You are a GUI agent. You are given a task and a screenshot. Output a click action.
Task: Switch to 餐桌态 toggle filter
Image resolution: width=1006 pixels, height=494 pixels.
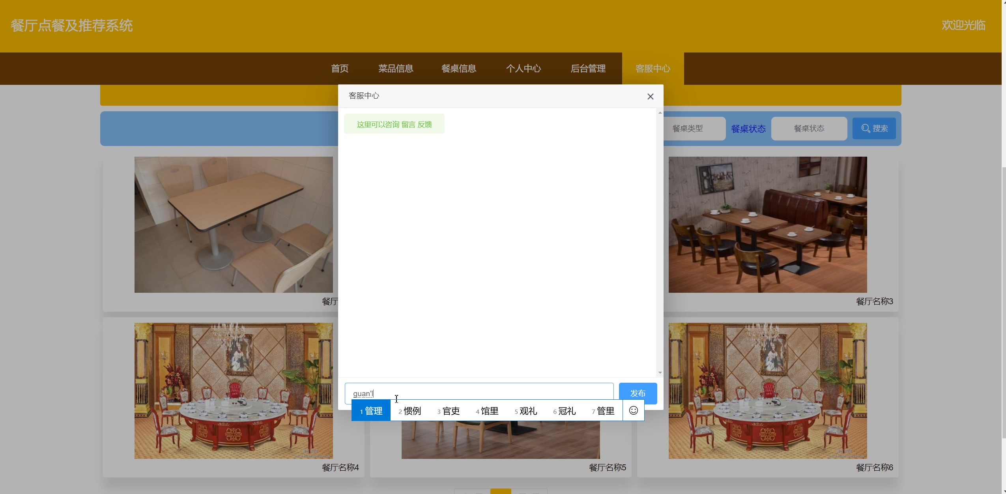pyautogui.click(x=748, y=128)
